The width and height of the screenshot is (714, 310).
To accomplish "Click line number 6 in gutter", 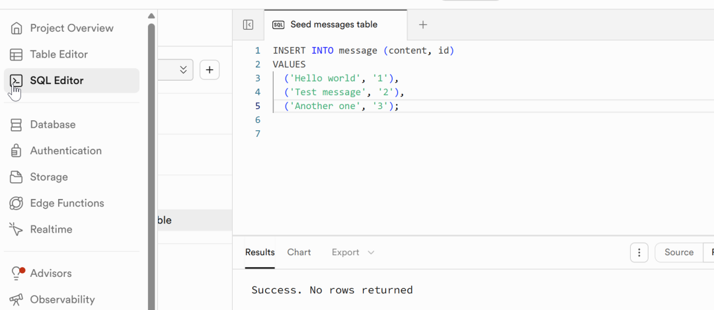I will (258, 120).
